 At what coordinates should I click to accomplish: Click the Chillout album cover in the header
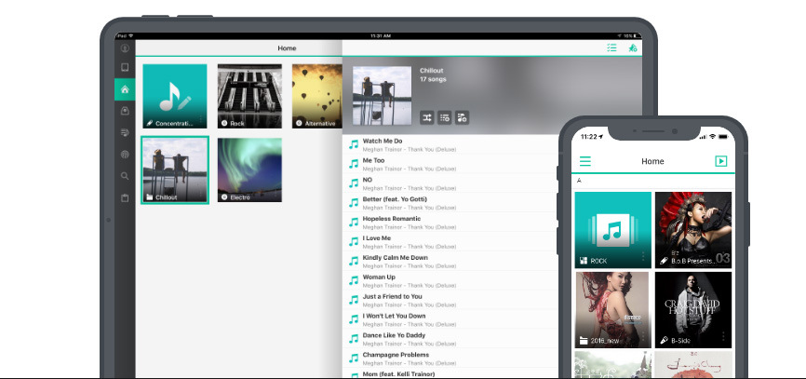click(382, 96)
